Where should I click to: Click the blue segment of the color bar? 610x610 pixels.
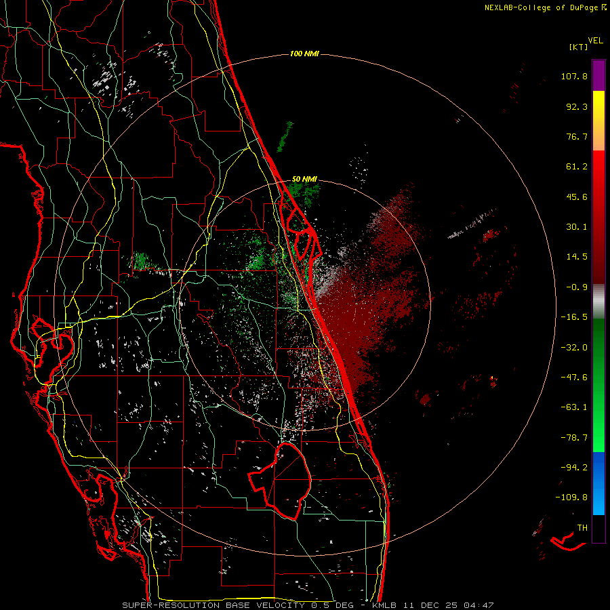coord(598,483)
